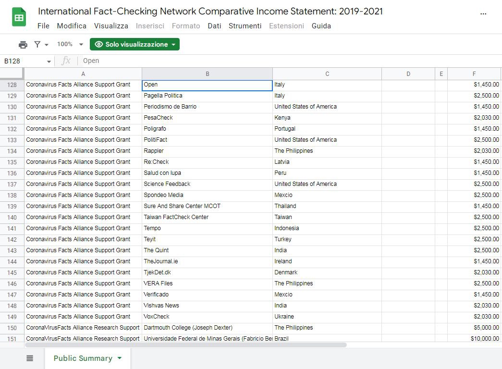The image size is (502, 369).
Task: Select column C header
Action: (x=327, y=74)
